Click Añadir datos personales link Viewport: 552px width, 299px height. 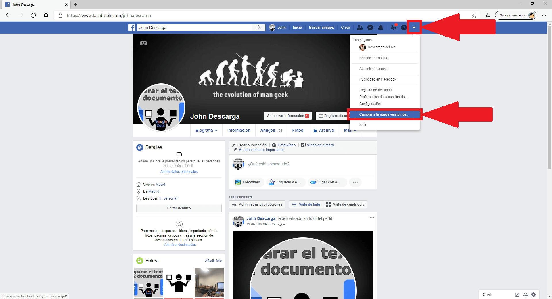pos(179,172)
